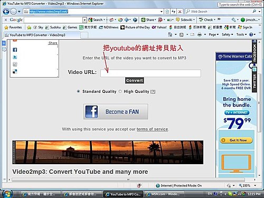This screenshot has height=198, width=264.
Task: Open Google toolbar Share button
Action: 149,20
